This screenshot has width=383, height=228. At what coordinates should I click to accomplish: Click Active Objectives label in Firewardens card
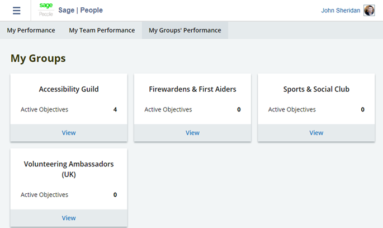click(168, 110)
